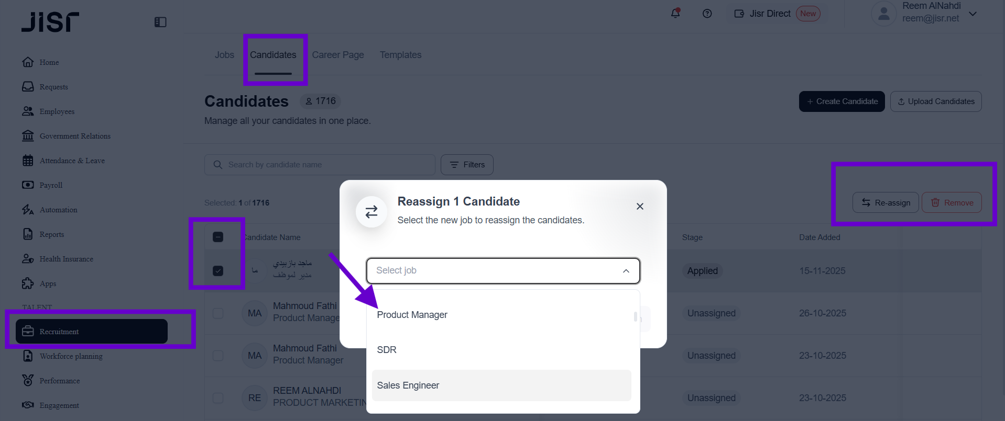Open the help question mark icon
Image resolution: width=1005 pixels, height=421 pixels.
pos(707,14)
